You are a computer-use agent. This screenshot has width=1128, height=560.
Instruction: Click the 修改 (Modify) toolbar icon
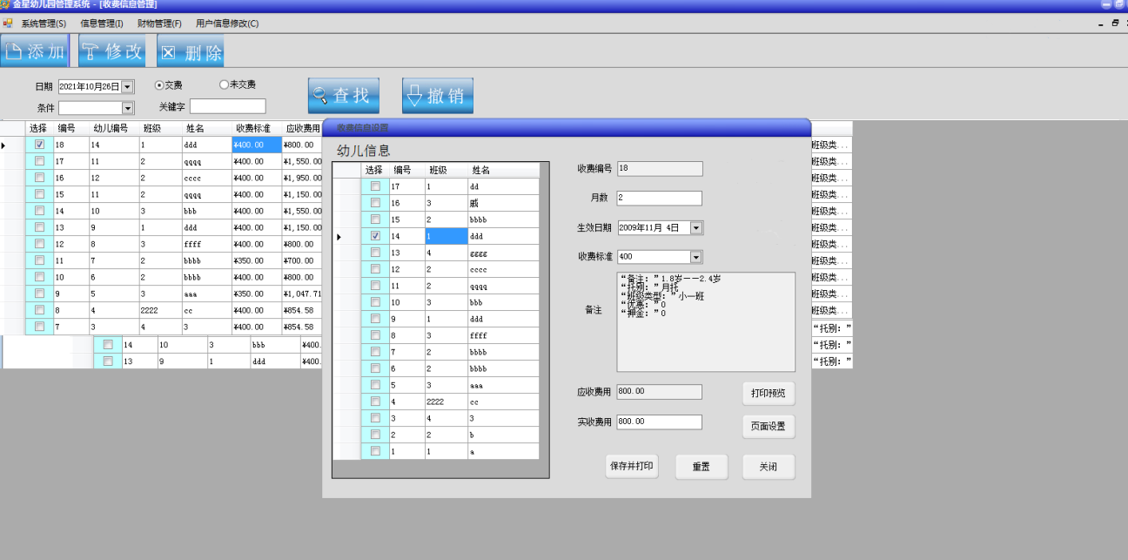tap(112, 51)
